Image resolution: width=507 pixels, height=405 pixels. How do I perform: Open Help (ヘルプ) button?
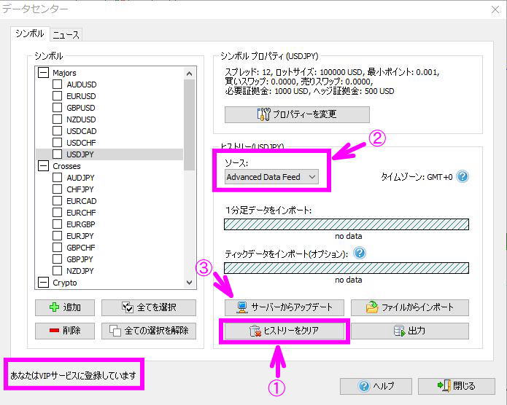(x=376, y=386)
